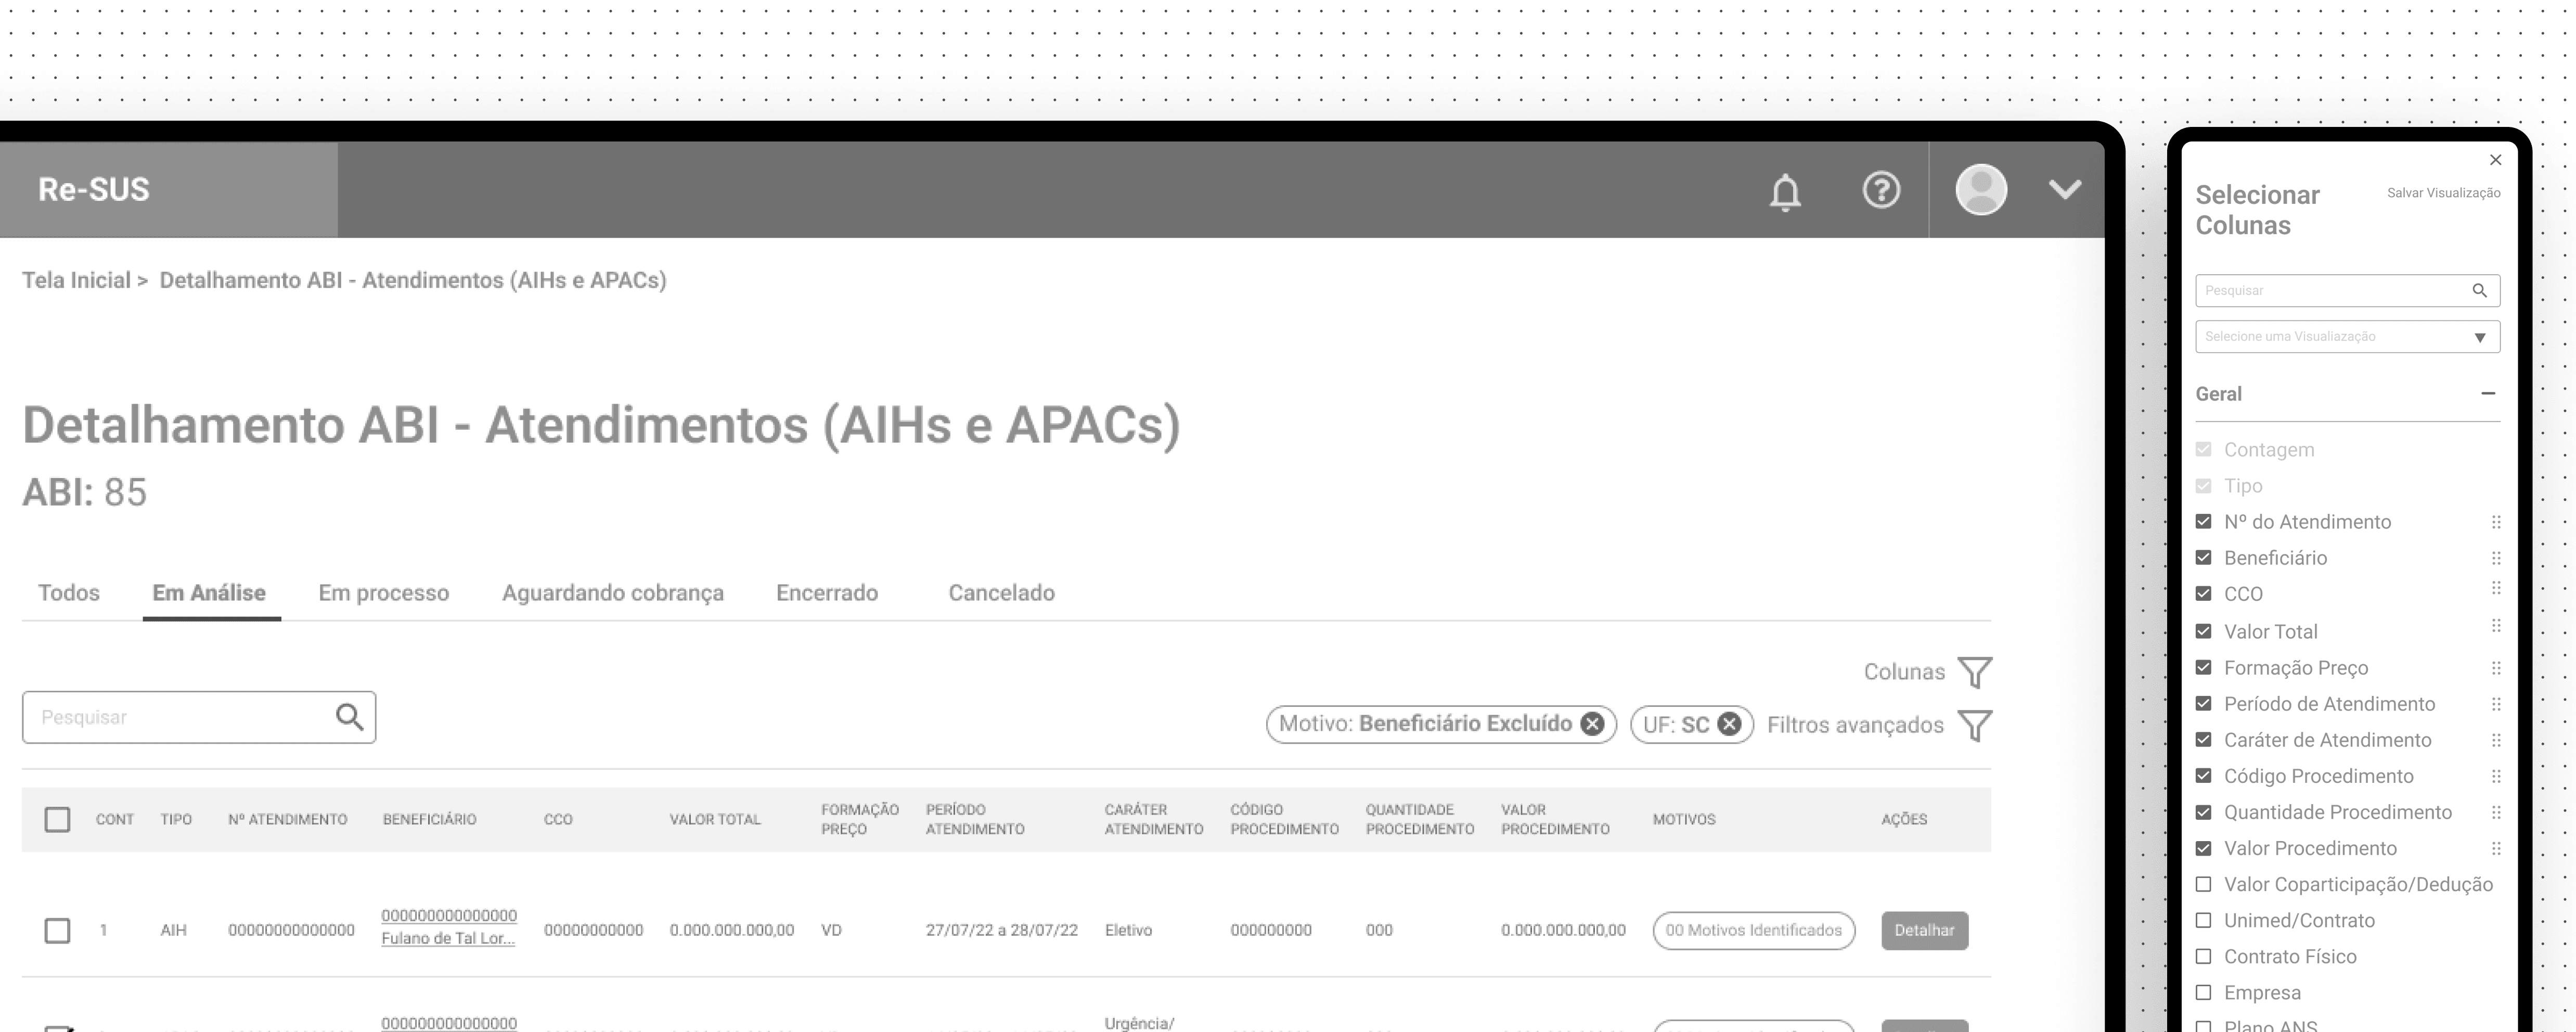Open the notifications bell

pyautogui.click(x=1785, y=191)
